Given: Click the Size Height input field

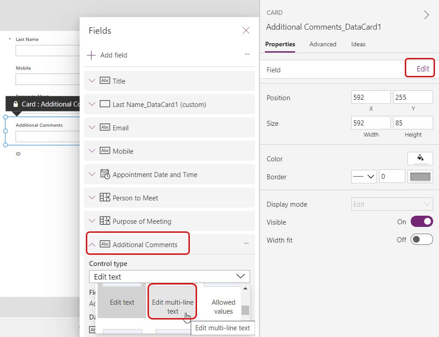Looking at the screenshot, I should point(413,123).
